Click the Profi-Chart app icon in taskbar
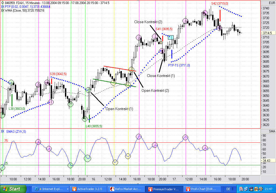 (x=188, y=189)
